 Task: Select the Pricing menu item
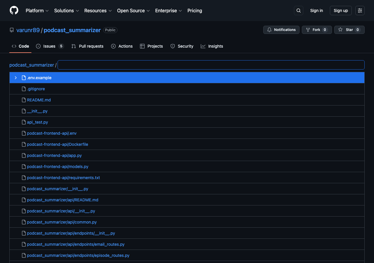pos(195,11)
